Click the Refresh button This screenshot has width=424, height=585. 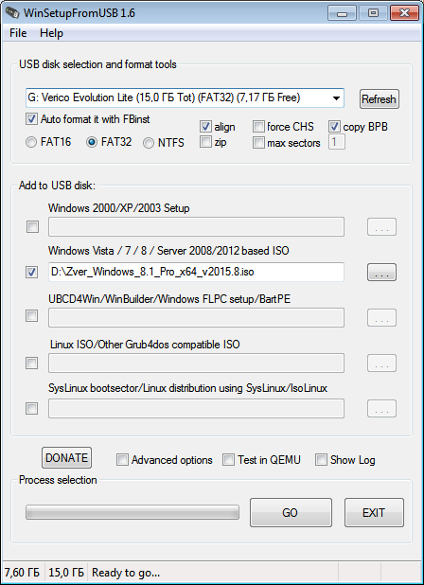point(379,99)
